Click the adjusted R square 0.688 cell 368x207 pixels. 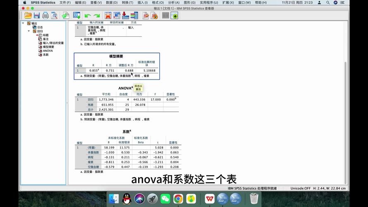coord(129,70)
